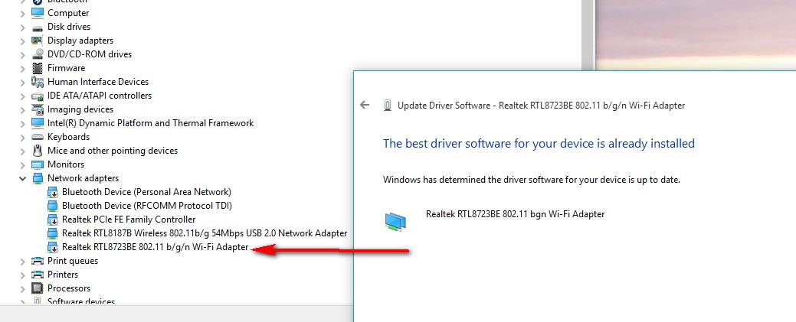Click the Realtek RTL8187B adapter icon
Screen dimensions: 796x322
pos(52,233)
